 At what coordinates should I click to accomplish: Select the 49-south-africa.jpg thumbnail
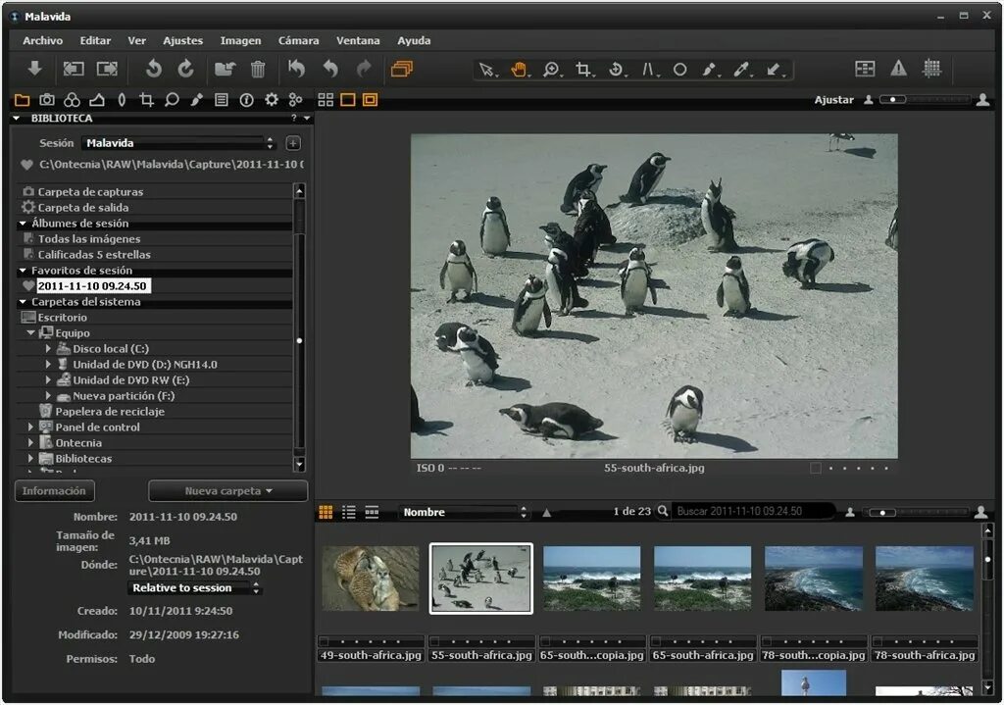[x=371, y=579]
